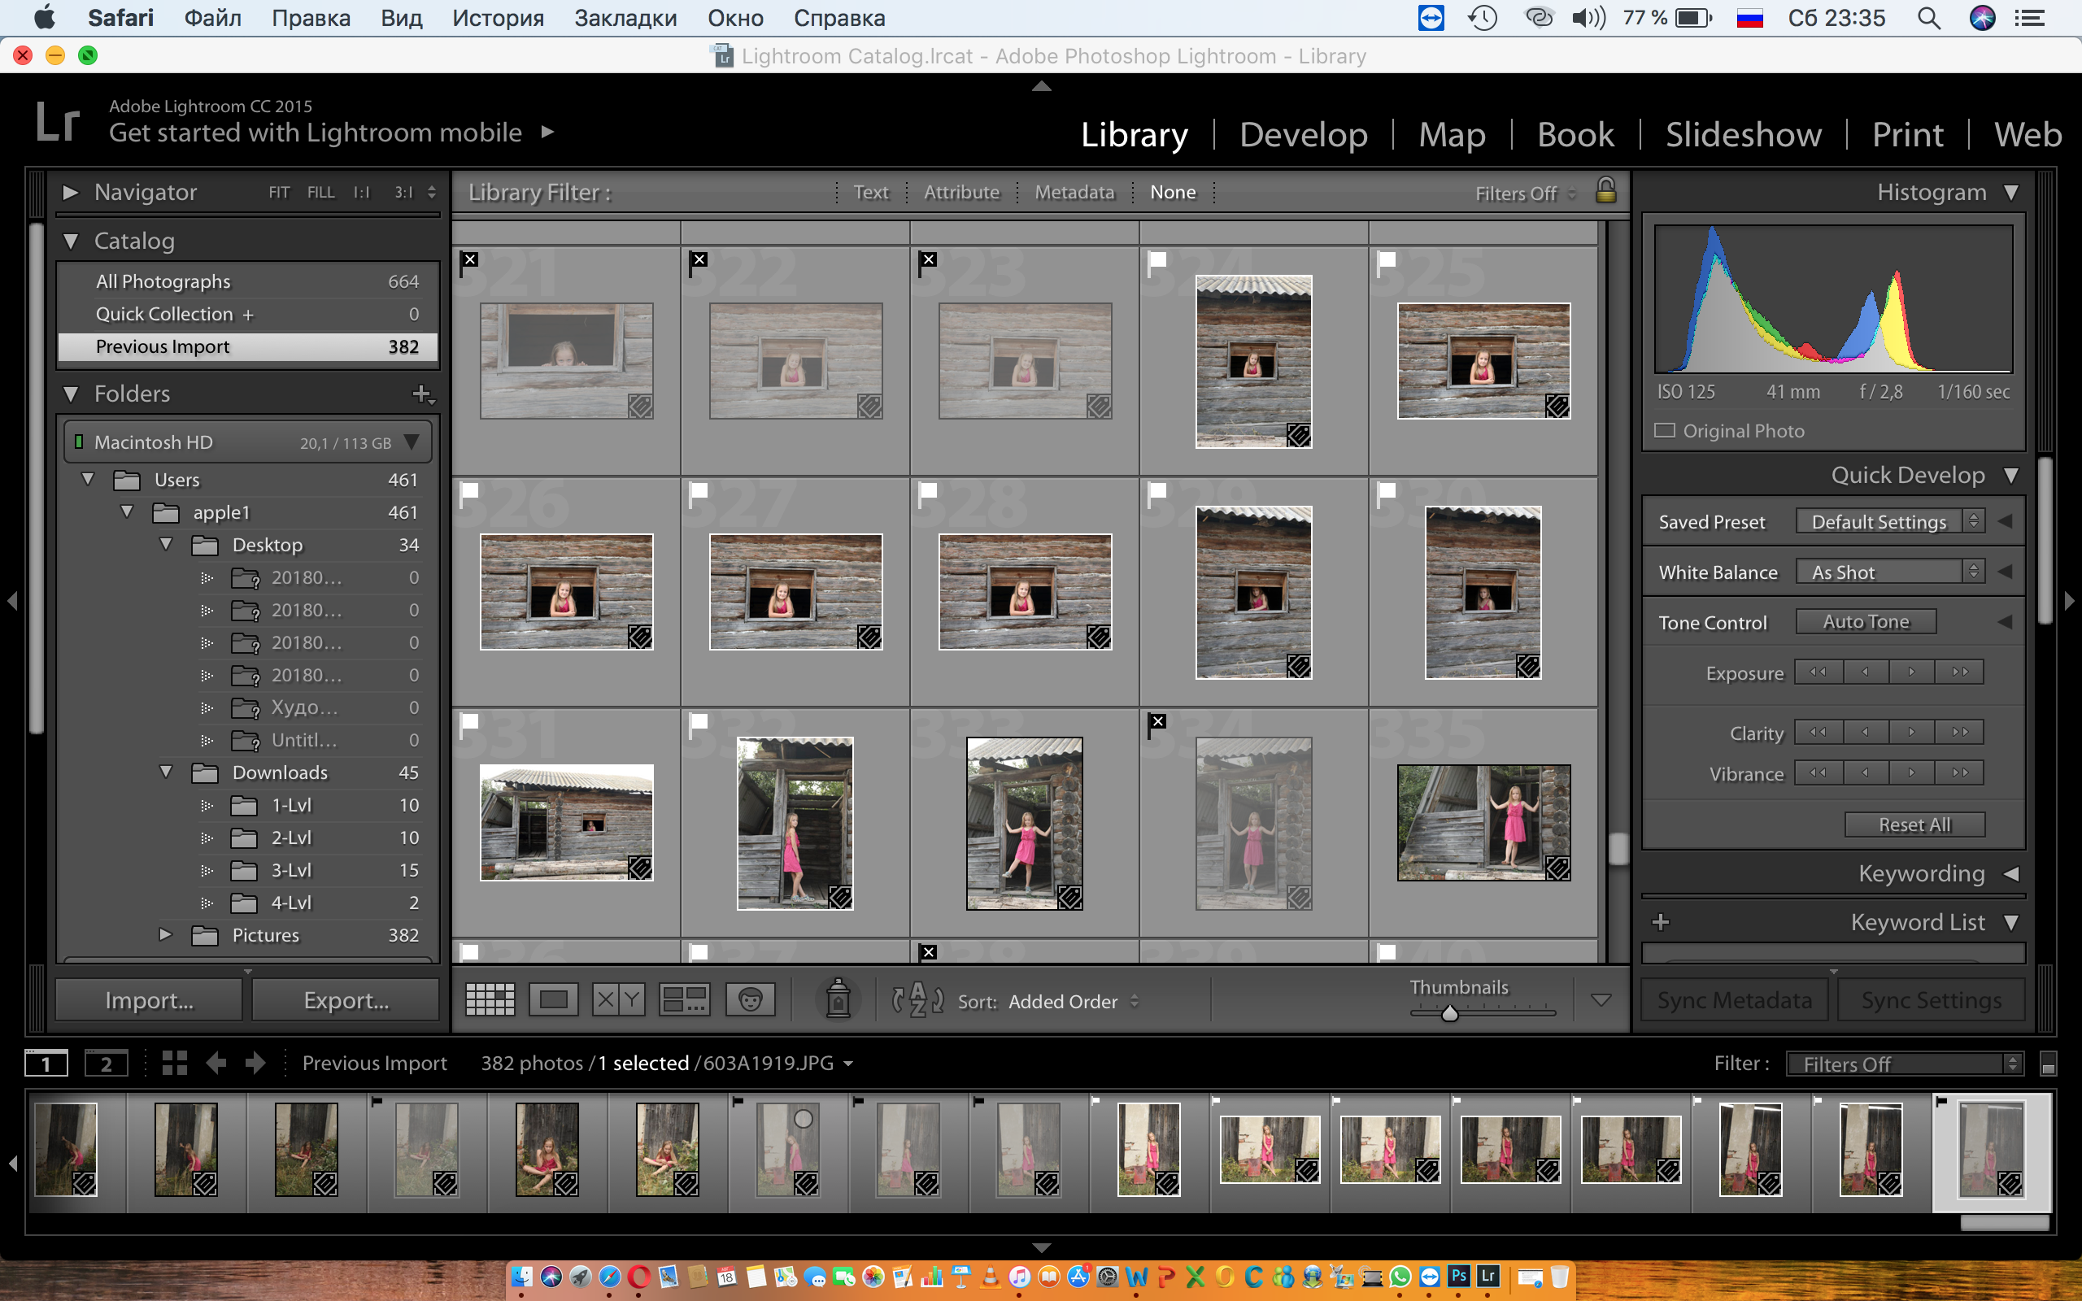
Task: Click the Lr logo identity plate
Action: pos(58,121)
